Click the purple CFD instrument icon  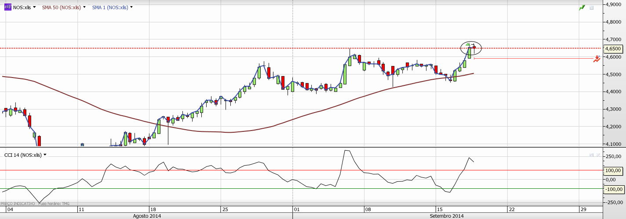[x=7, y=7]
